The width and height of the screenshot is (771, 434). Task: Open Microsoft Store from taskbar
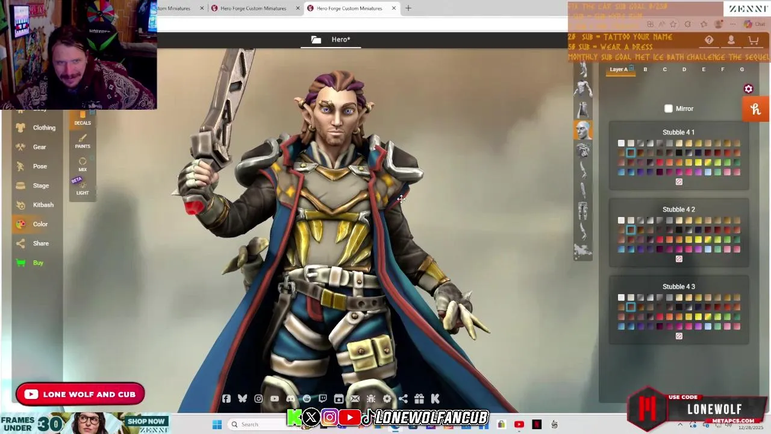point(501,424)
